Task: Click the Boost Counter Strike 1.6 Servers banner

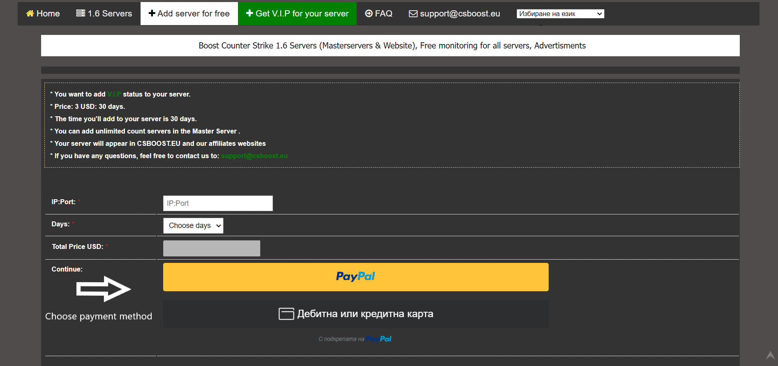Action: point(390,46)
